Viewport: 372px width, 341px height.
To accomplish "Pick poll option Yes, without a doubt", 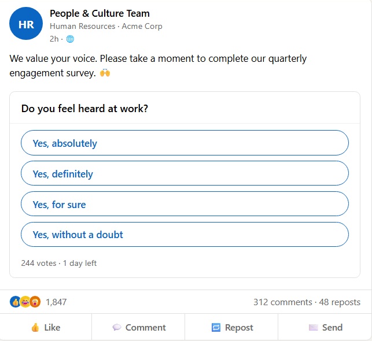I will point(185,235).
